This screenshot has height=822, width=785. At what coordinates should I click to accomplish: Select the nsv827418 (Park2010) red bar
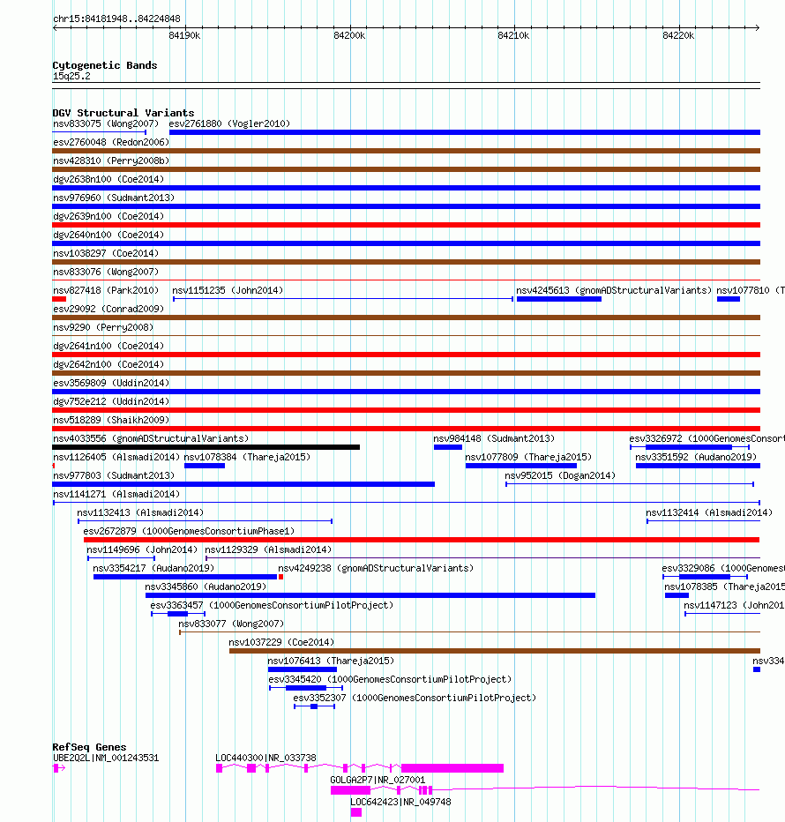tap(59, 299)
